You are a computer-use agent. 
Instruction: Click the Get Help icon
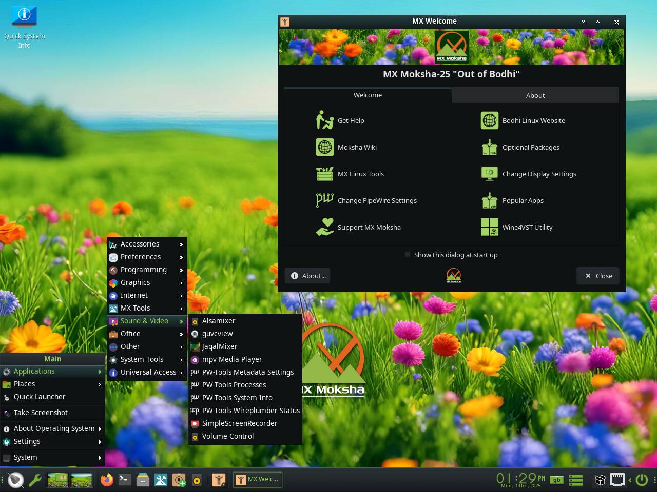[x=324, y=120]
